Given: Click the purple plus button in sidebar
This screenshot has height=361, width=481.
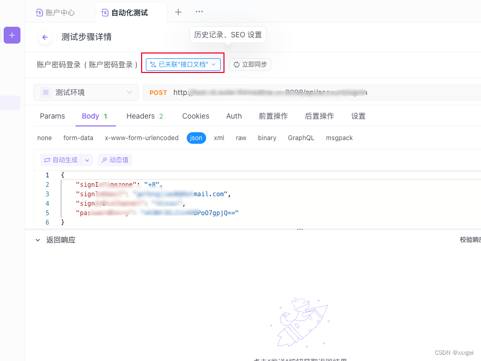Looking at the screenshot, I should tap(12, 35).
